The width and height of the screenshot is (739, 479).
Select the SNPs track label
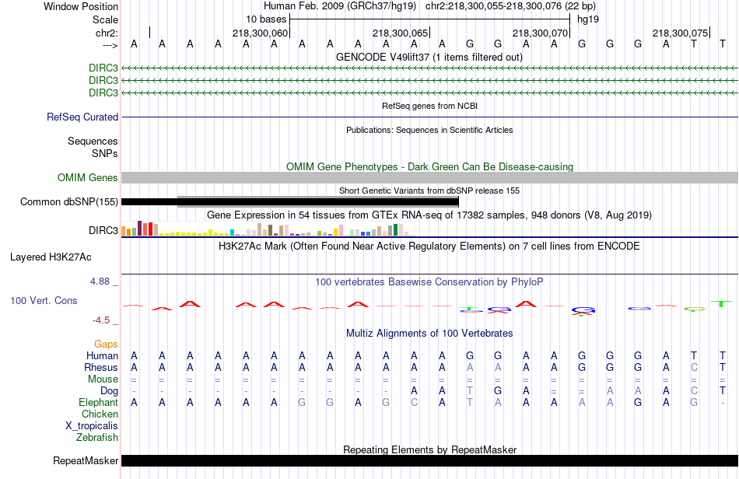click(x=105, y=153)
